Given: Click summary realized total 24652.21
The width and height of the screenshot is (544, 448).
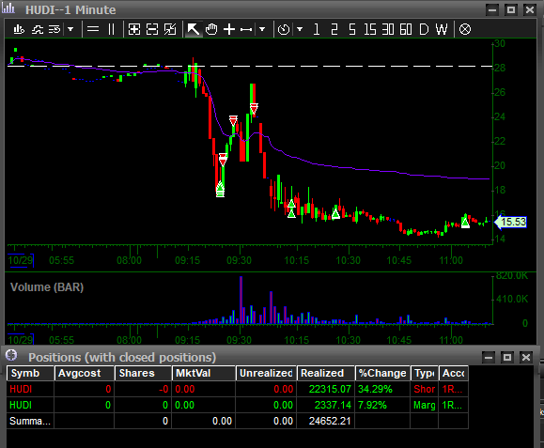Looking at the screenshot, I should (x=330, y=421).
